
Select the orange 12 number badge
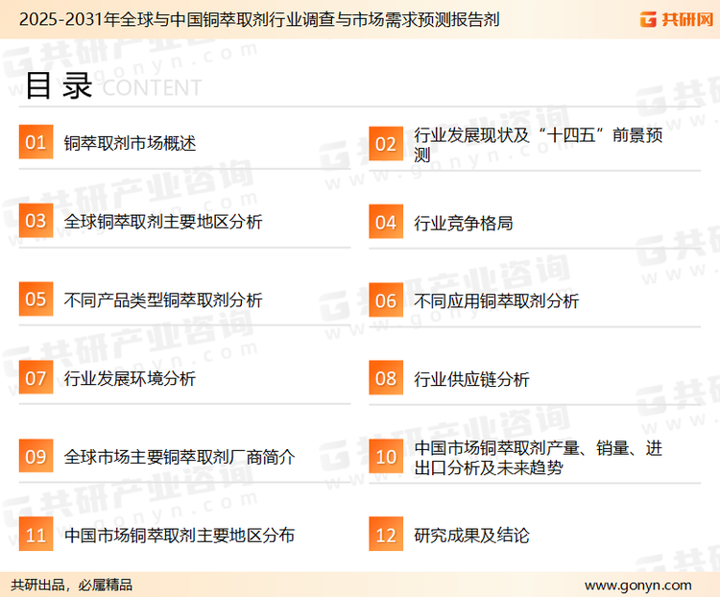pyautogui.click(x=386, y=534)
